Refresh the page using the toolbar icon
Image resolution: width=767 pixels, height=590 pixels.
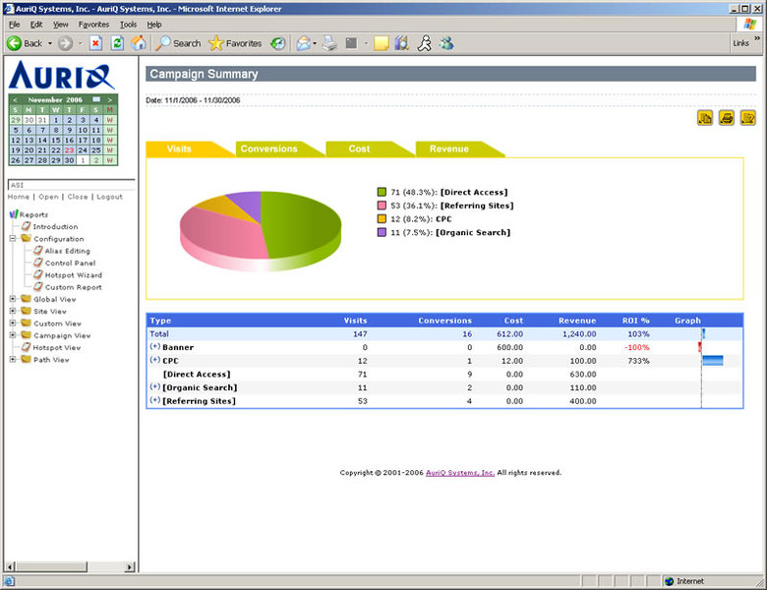coord(117,43)
